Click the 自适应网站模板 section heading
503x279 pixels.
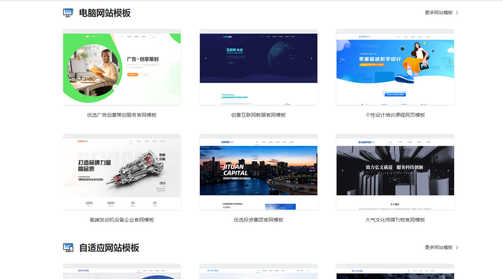(x=109, y=248)
